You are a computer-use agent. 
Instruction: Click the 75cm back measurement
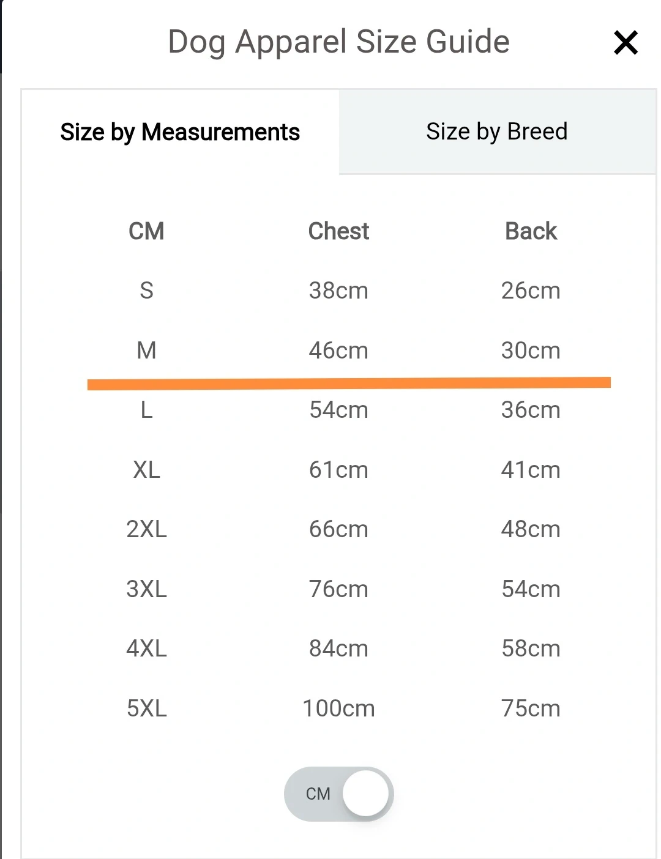click(531, 708)
